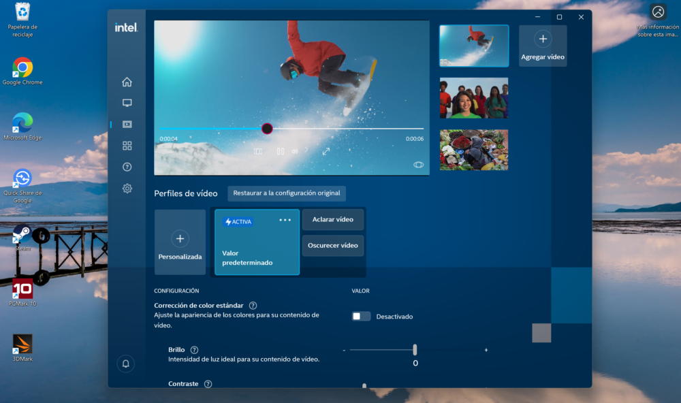Open Quick Share de Google shortcut
The height and width of the screenshot is (403, 681).
[22, 186]
